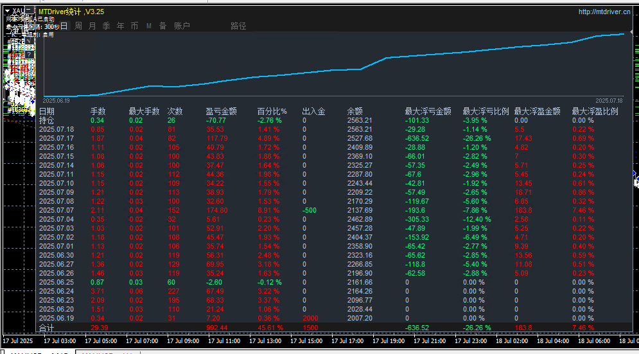Click the 币 (symbol) filter button
Image resolution: width=639 pixels, height=354 pixels.
(134, 26)
